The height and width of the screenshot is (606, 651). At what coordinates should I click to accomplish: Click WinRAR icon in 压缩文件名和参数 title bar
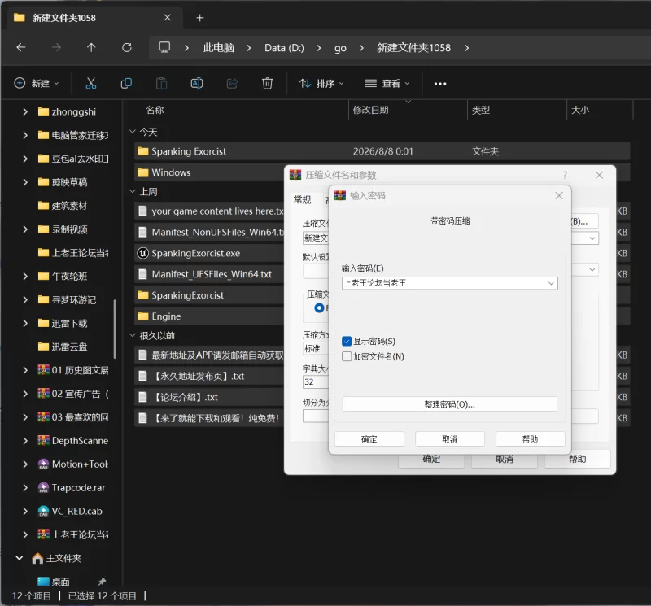295,175
